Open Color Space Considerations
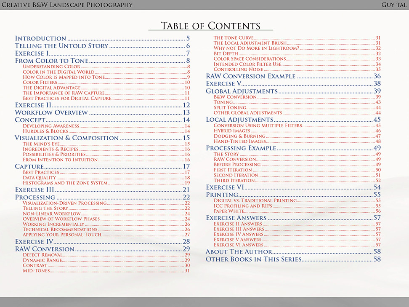 click(x=297, y=59)
